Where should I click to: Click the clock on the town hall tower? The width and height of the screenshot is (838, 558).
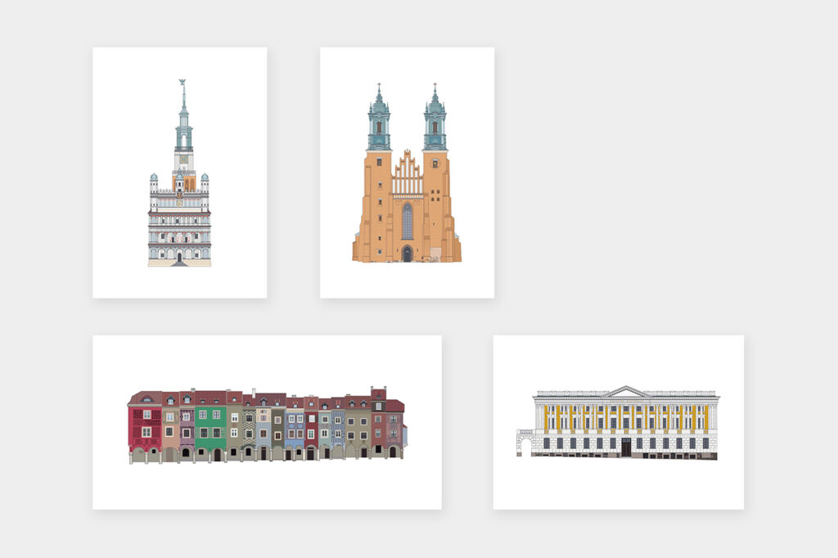(x=182, y=160)
